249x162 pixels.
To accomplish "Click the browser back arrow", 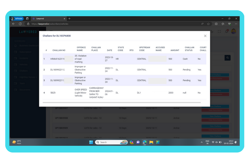I will click(13, 24).
